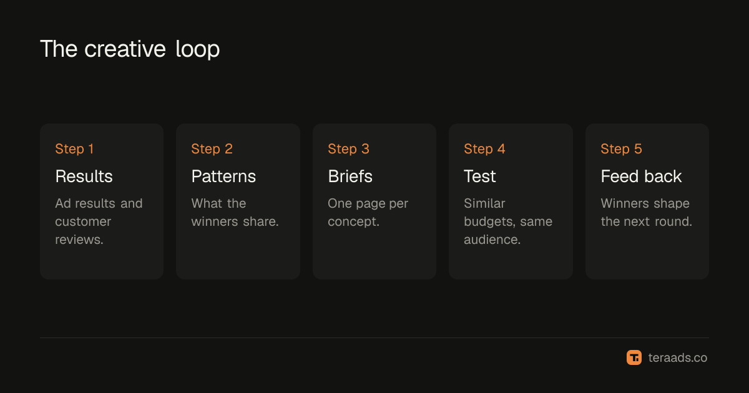The height and width of the screenshot is (393, 749).
Task: Click "Similar budgets, same audience." text
Action: coord(508,221)
